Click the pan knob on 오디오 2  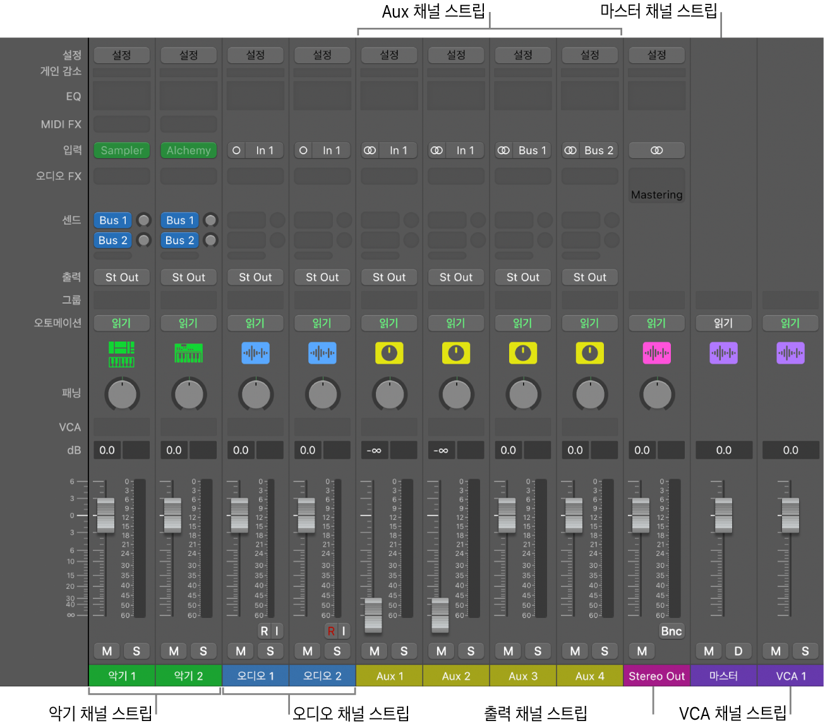[x=323, y=394]
